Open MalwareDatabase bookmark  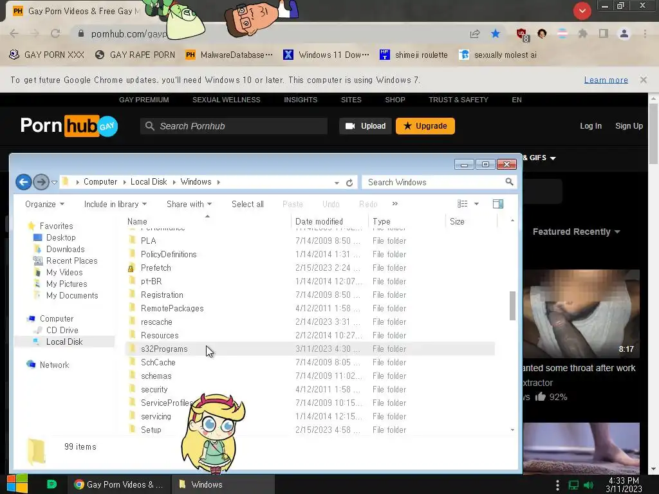(x=229, y=55)
